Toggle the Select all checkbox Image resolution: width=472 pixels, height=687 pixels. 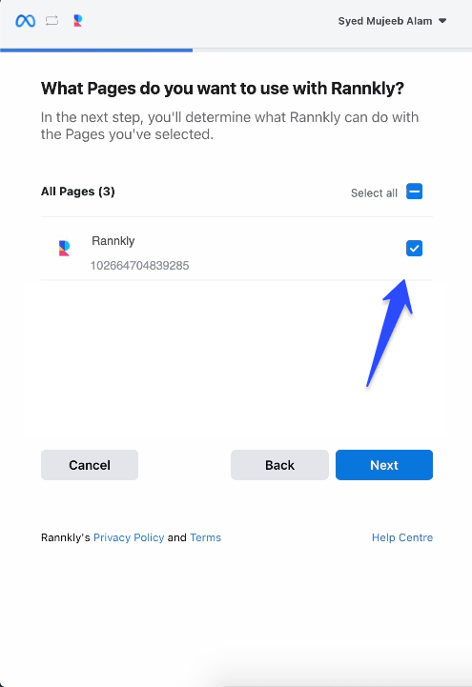click(414, 192)
